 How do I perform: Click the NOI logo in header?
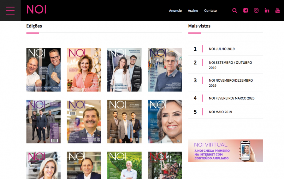(x=36, y=9)
